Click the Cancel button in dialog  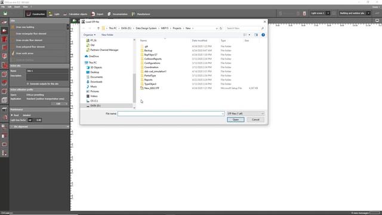(x=255, y=119)
